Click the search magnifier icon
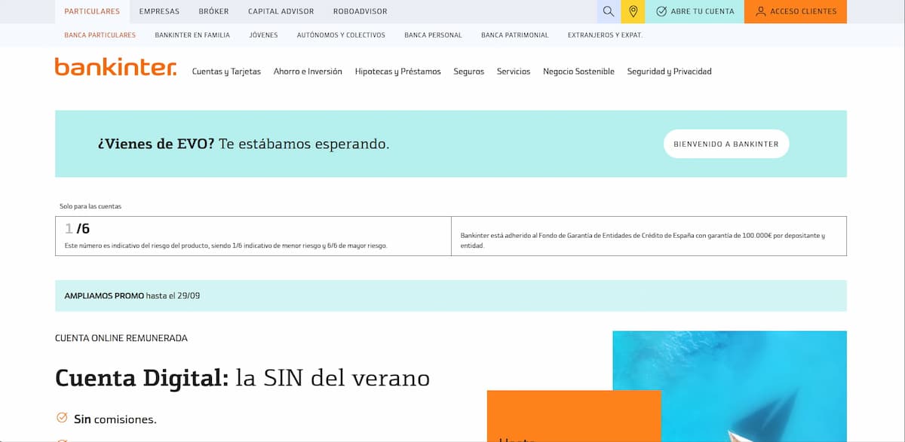The image size is (905, 442). 609,11
